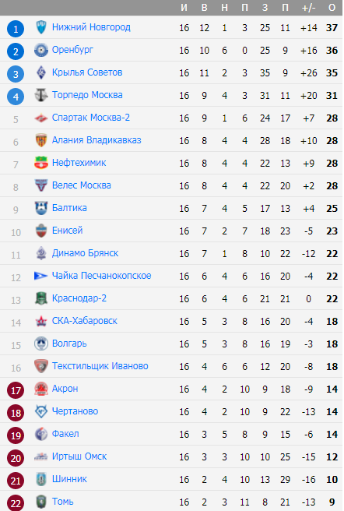The height and width of the screenshot is (511, 344).
Task: Click the Краснодар-2 green crest icon
Action: click(x=41, y=298)
